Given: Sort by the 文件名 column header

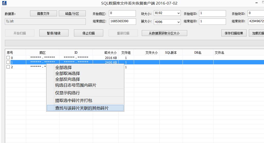Looking at the screenshot, I should click(239, 53).
